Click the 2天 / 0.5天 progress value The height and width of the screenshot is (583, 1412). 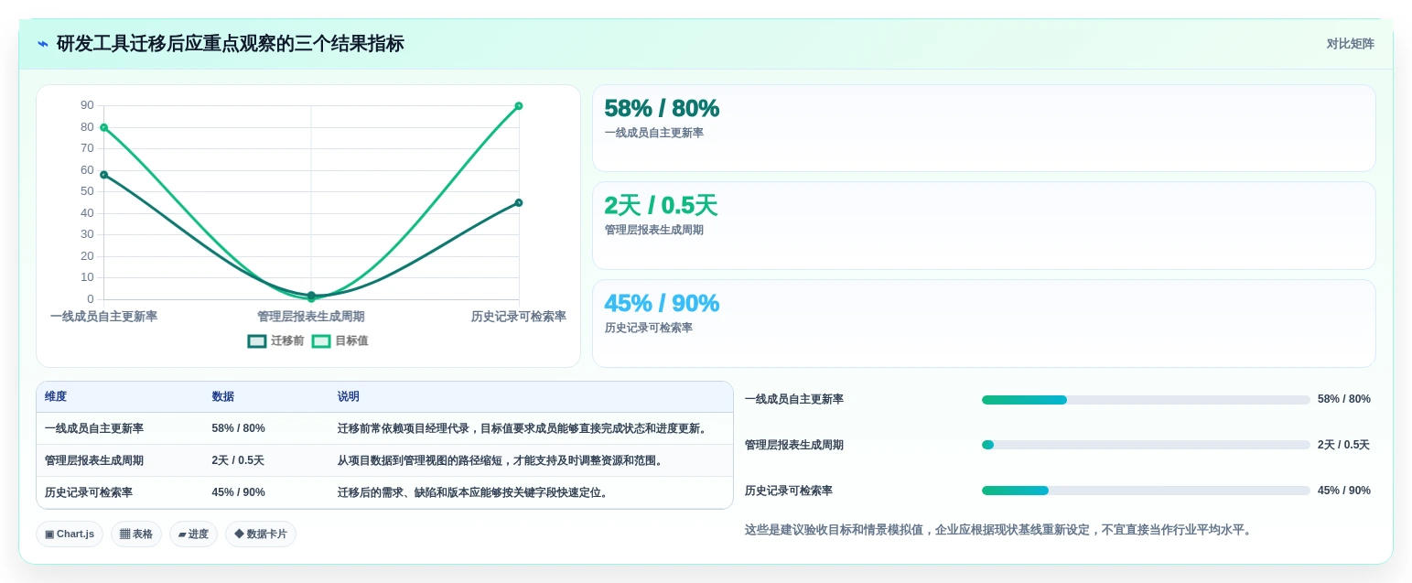tap(1344, 445)
